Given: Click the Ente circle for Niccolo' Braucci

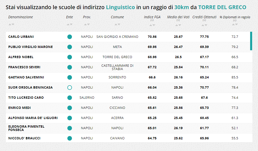Looking at the screenshot, I should [70, 138].
